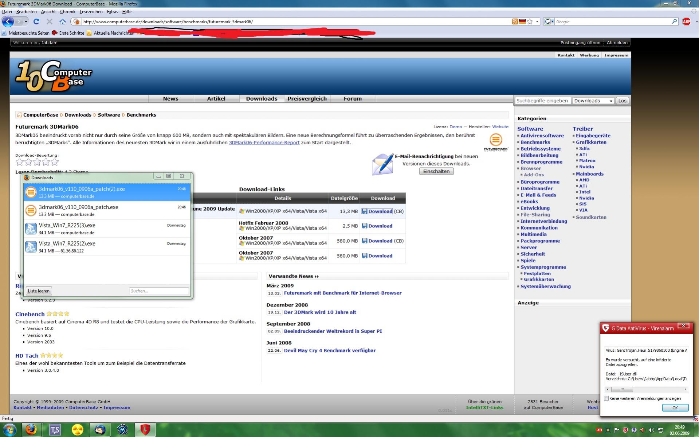Go back with the Firefox back arrow
Viewport: 699px width, 437px height.
tap(8, 22)
